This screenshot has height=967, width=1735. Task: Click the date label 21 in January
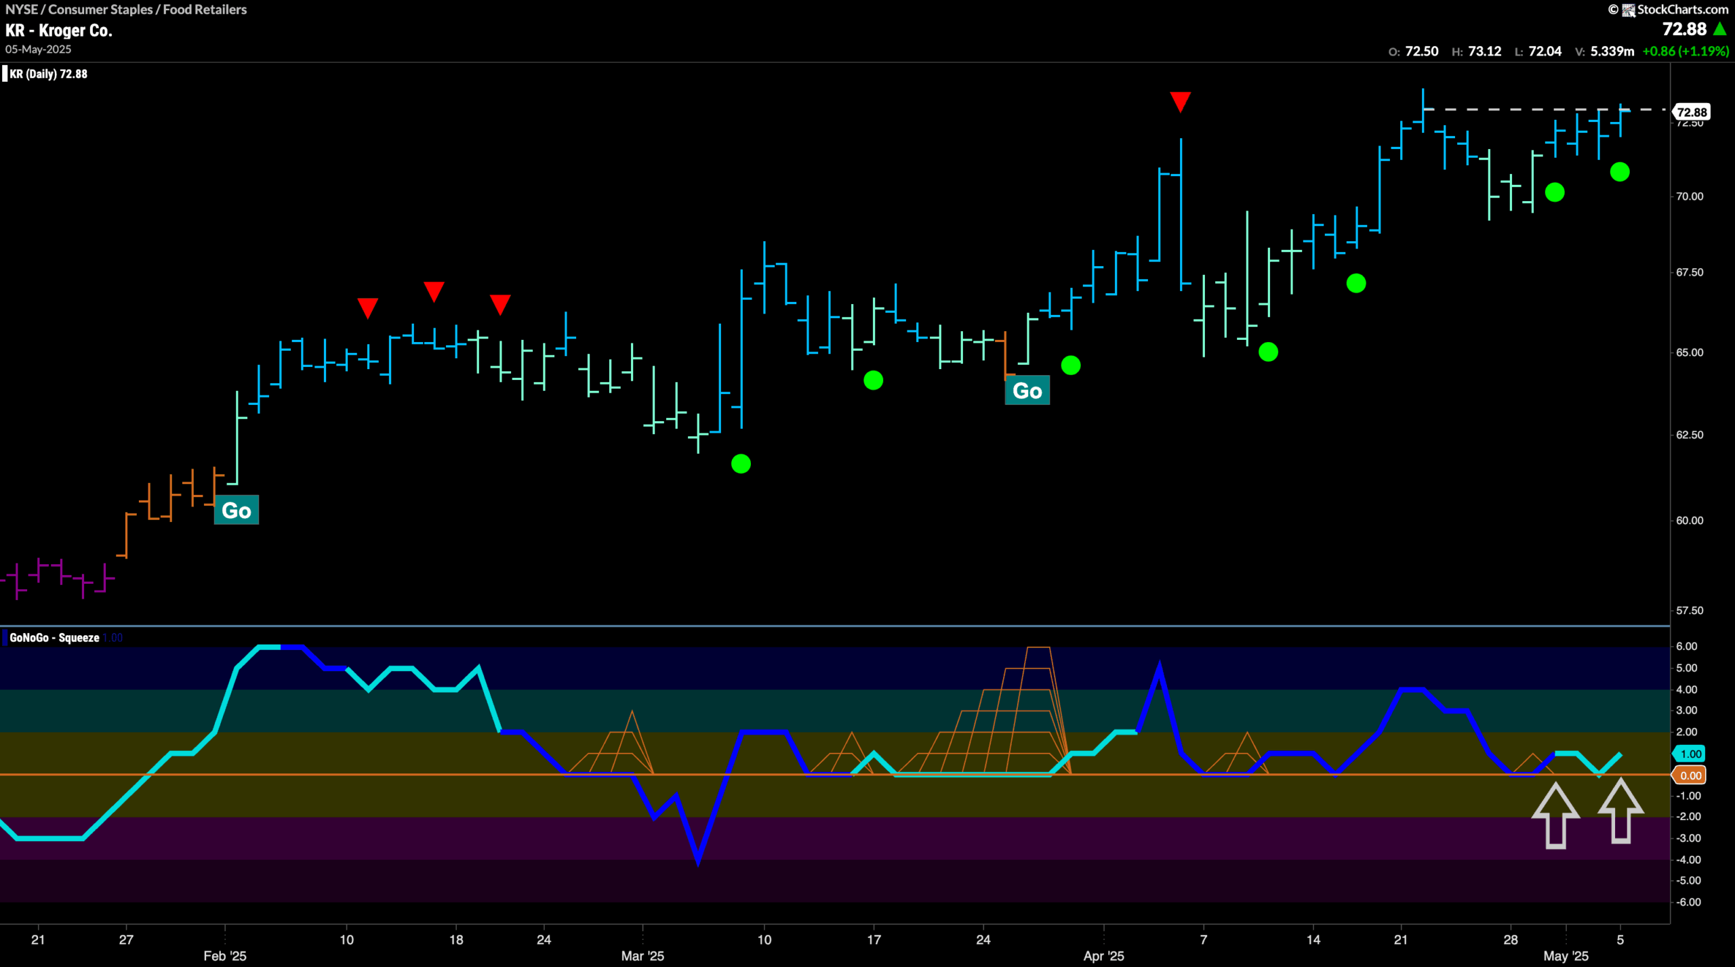38,940
